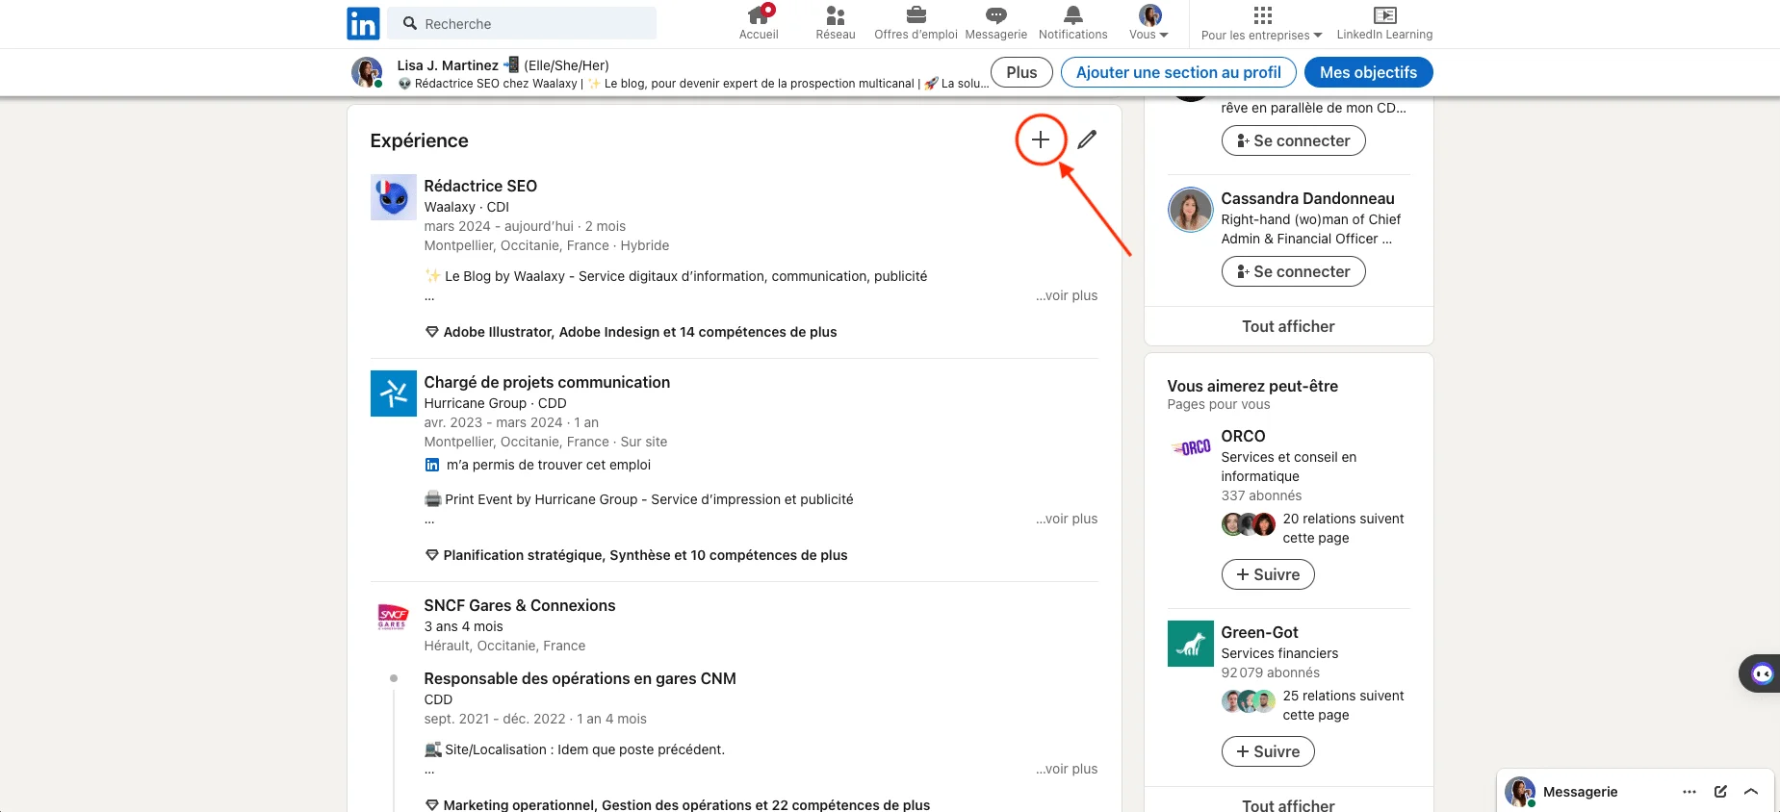Open ORCO page logo
The image size is (1780, 812).
[1191, 447]
